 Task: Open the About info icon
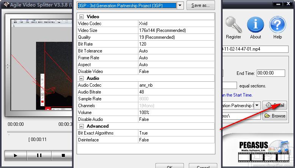[255, 25]
